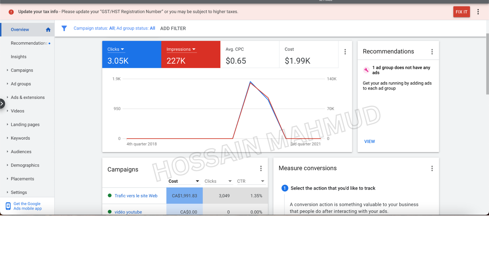Expand the Videos sidebar section
The width and height of the screenshot is (489, 275).
click(7, 111)
